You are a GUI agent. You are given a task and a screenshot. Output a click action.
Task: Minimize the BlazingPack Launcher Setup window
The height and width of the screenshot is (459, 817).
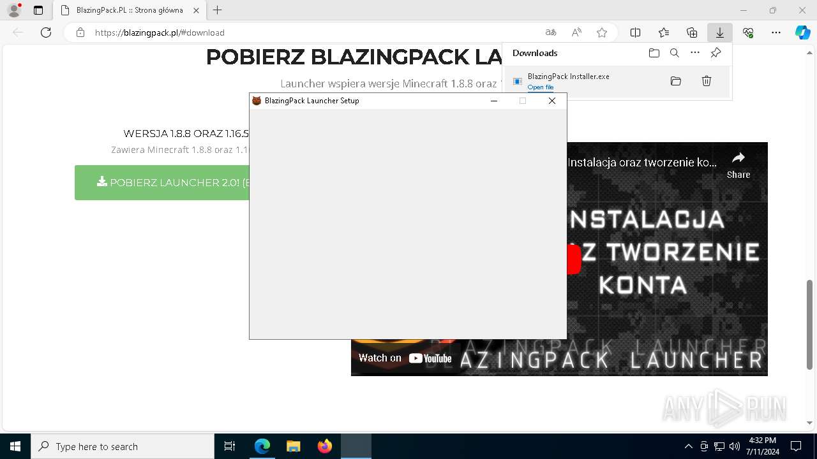click(x=493, y=101)
